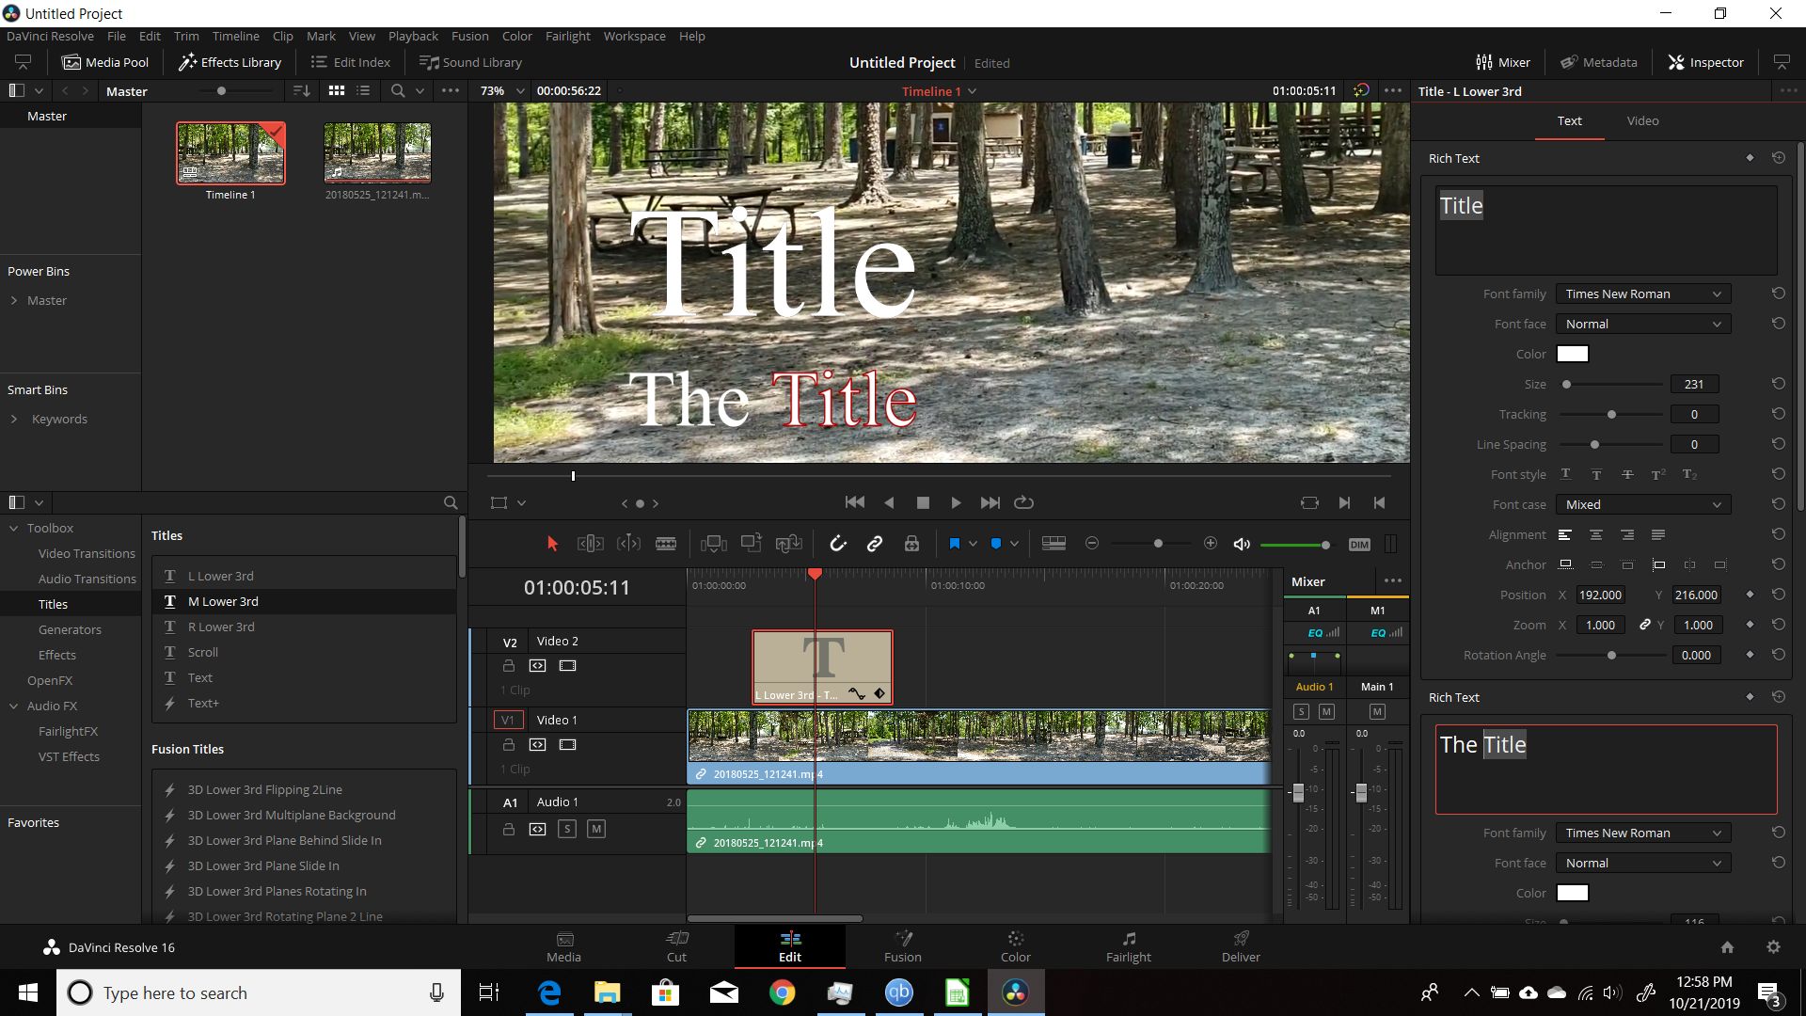This screenshot has width=1806, height=1016.
Task: Select the Timeline 1 thumbnail
Action: tap(230, 152)
